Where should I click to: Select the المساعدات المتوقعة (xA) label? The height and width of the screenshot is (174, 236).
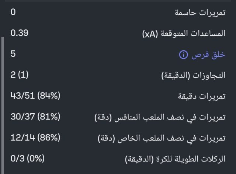coord(184,33)
